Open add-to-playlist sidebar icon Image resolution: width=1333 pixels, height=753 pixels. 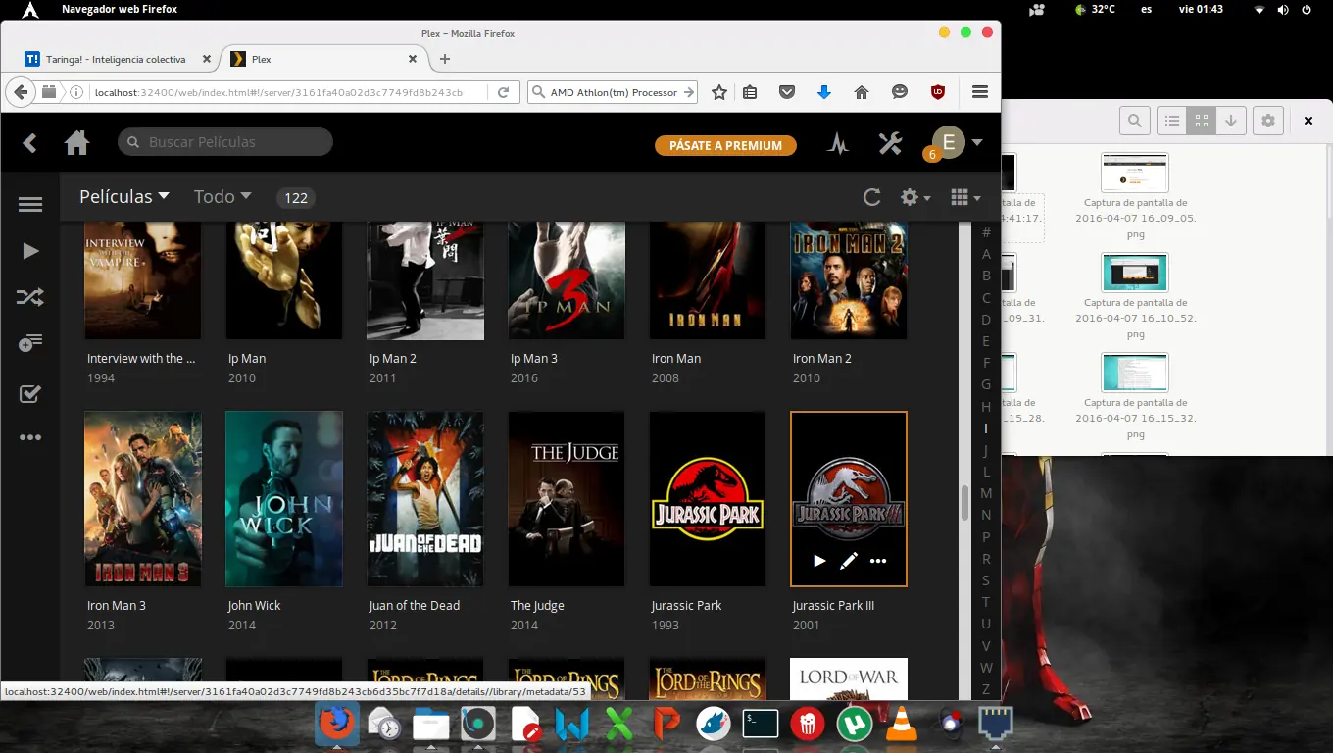pos(30,343)
